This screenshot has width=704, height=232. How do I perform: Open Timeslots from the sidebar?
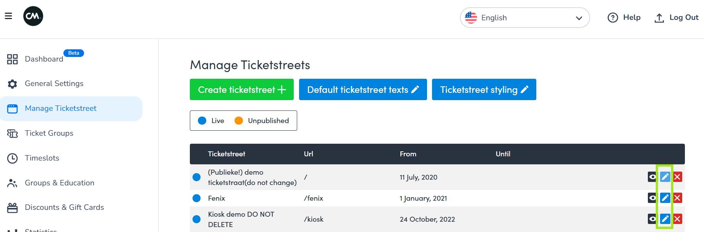point(42,158)
